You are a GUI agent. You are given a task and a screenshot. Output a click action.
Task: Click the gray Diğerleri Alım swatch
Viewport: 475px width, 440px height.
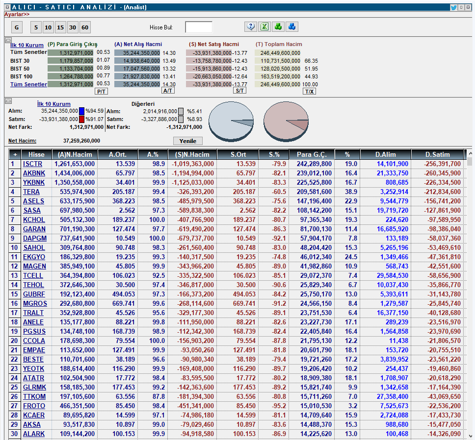coord(181,111)
